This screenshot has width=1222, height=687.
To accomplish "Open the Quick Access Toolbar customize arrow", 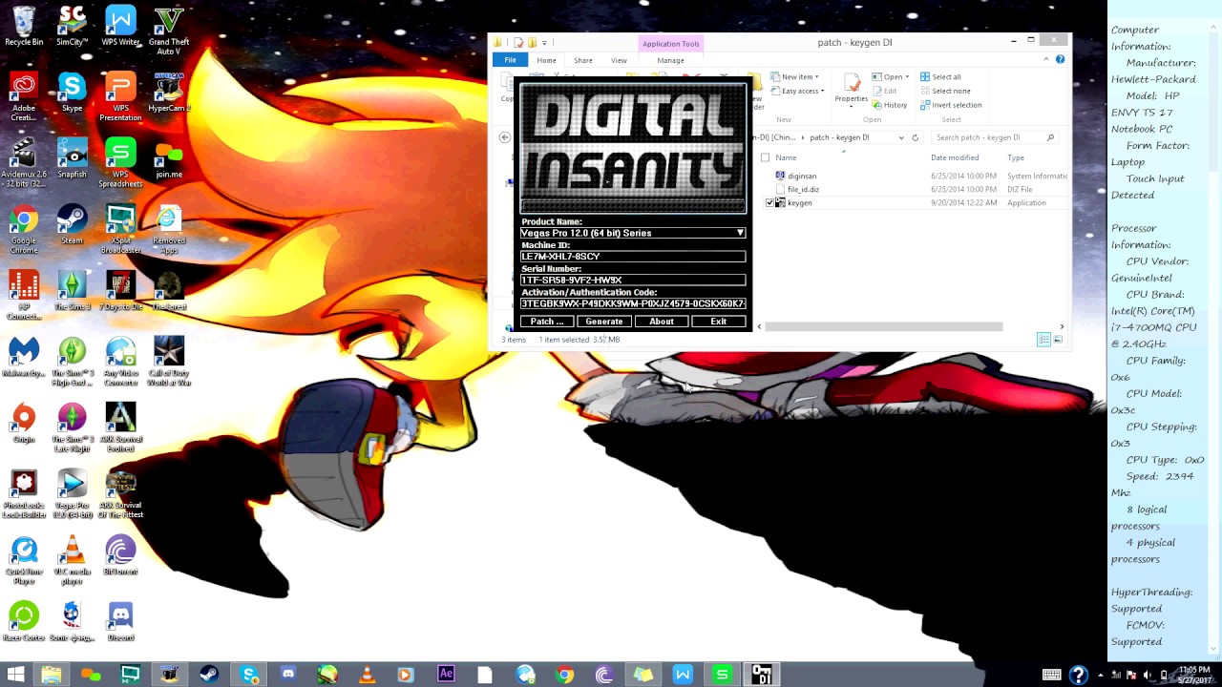I will [544, 43].
